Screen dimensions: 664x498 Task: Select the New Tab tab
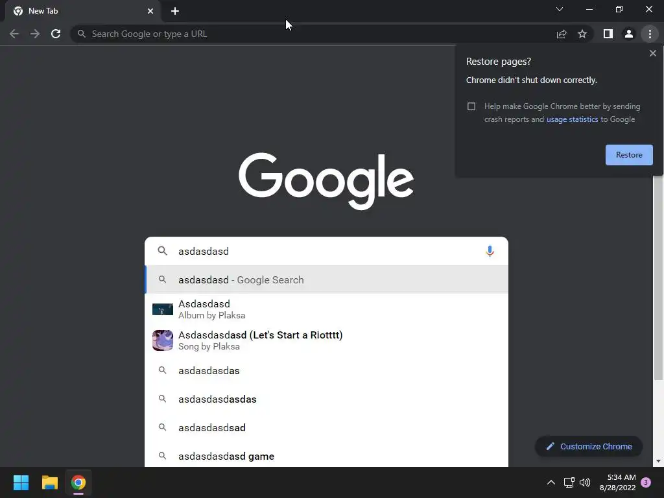point(83,11)
